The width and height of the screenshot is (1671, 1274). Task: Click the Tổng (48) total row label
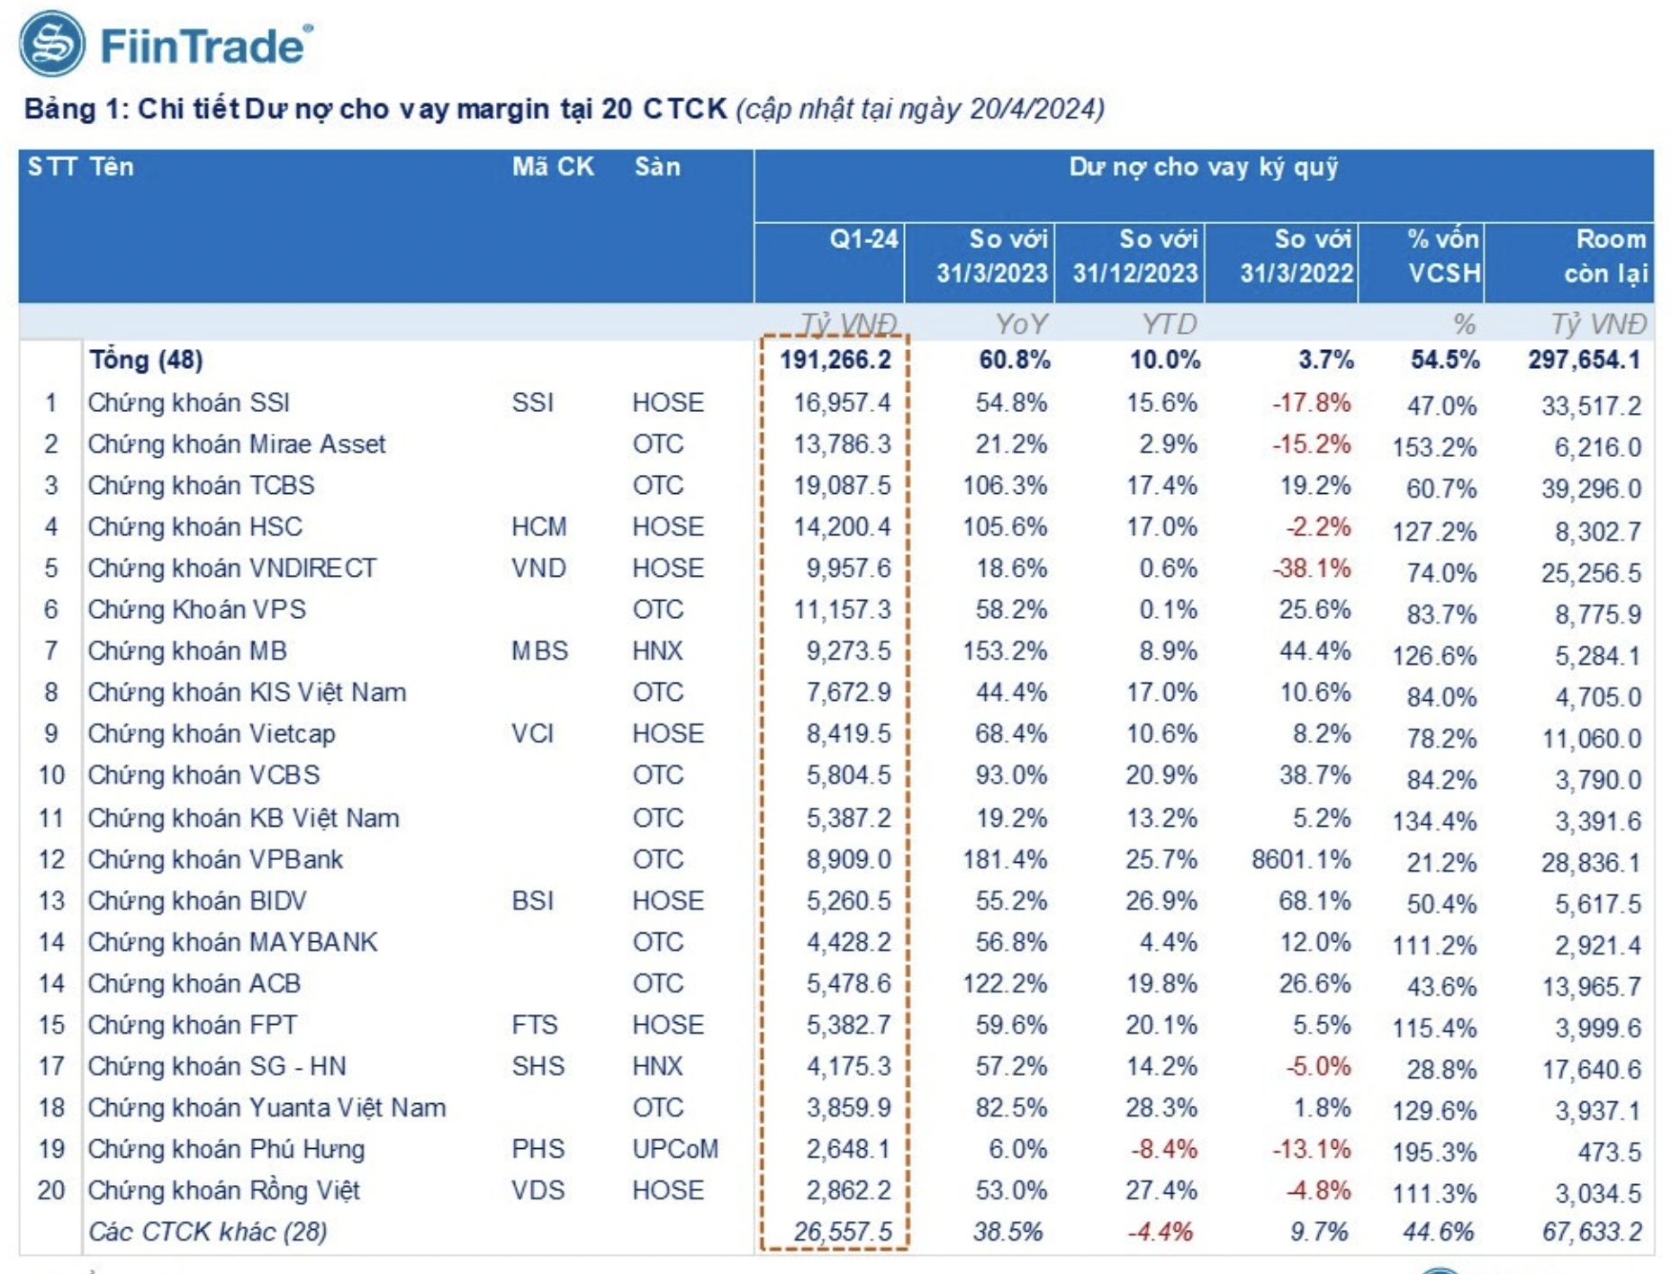click(146, 360)
